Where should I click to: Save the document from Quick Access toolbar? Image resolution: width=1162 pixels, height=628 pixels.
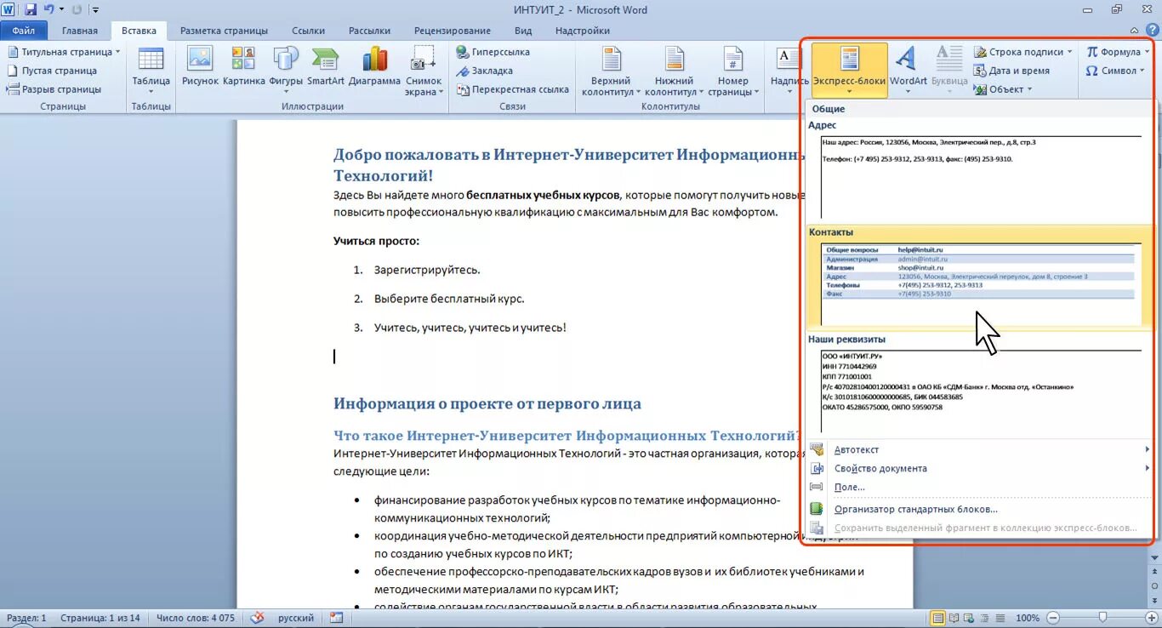coord(31,9)
